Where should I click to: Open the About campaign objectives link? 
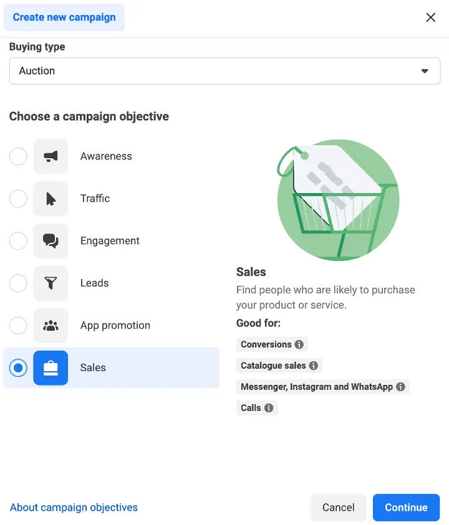tap(74, 508)
